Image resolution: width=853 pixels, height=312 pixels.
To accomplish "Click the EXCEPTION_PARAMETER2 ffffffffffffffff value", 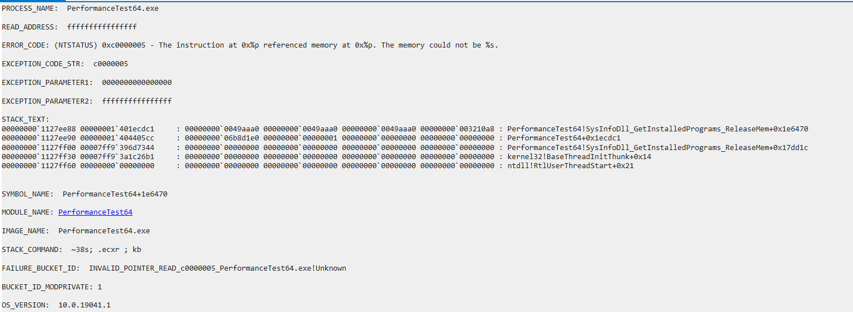I will point(137,101).
